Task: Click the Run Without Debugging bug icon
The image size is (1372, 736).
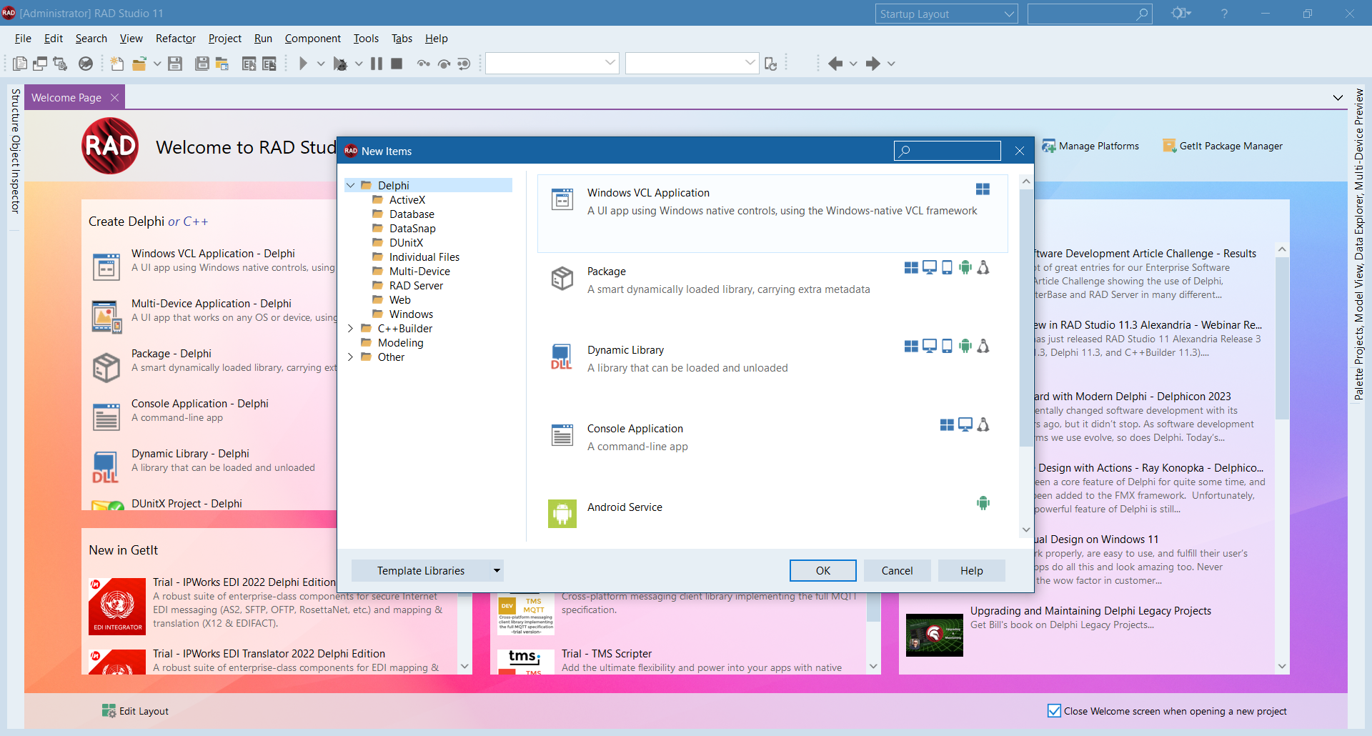Action: click(x=340, y=64)
